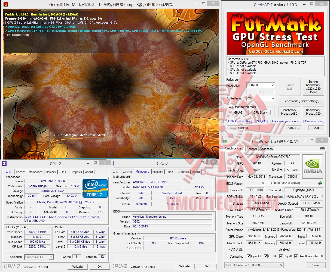The image size is (330, 272).
Task: Click the Burn-in test button
Action: tap(289, 87)
